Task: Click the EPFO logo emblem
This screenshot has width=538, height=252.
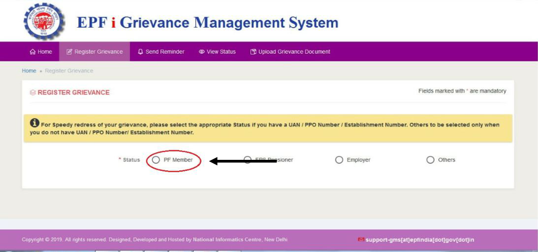Action: 44,21
